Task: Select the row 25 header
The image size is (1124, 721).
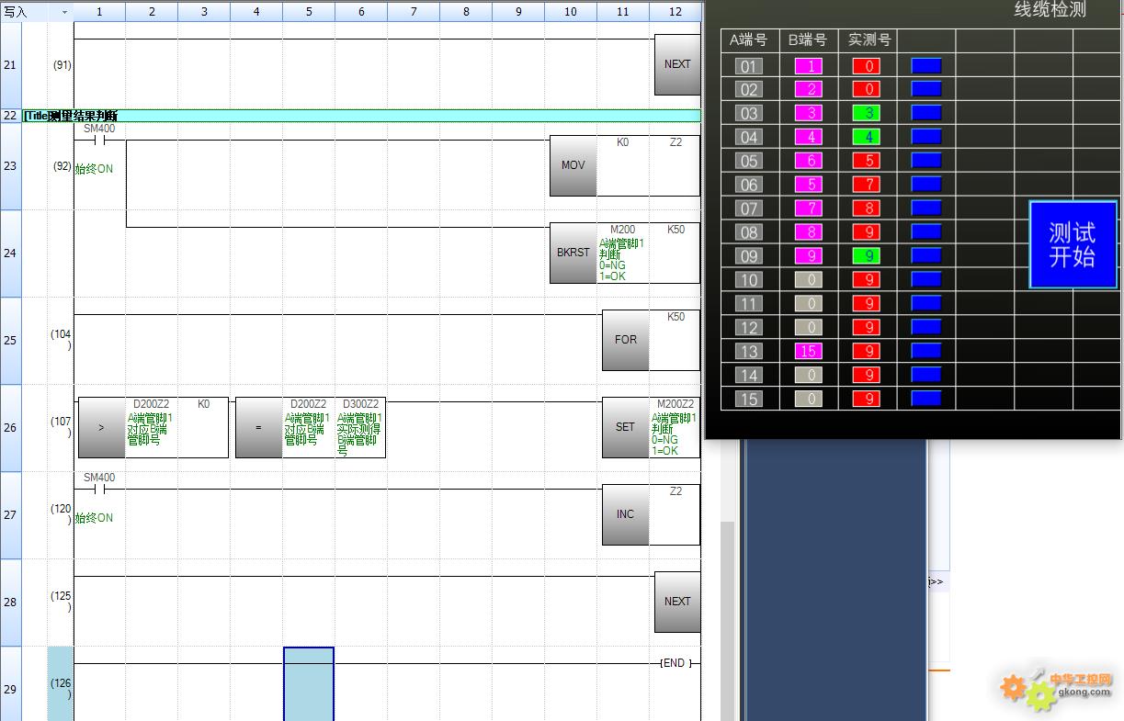Action: pyautogui.click(x=10, y=341)
